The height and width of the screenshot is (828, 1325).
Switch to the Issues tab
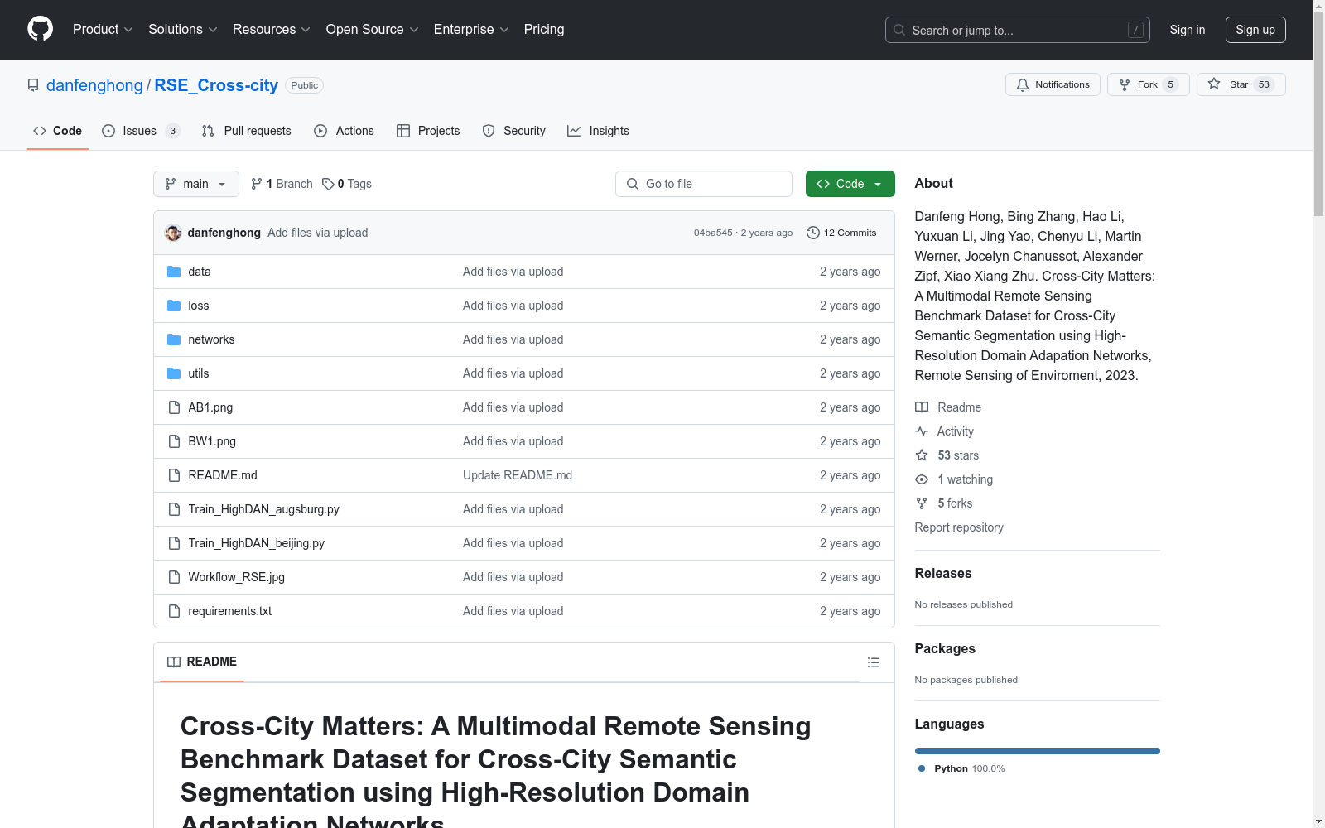tap(141, 131)
